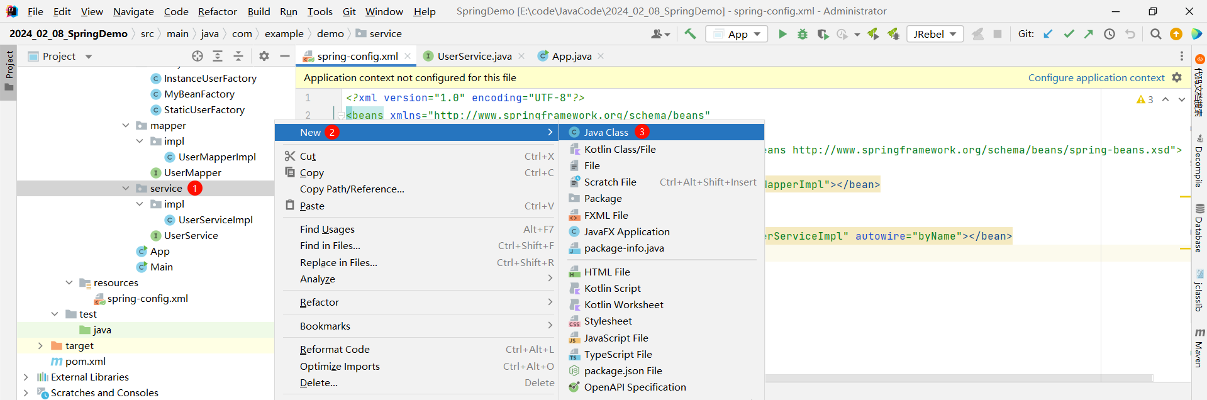Open the Refactor menu in menu bar
1207x400 pixels.
[x=217, y=11]
